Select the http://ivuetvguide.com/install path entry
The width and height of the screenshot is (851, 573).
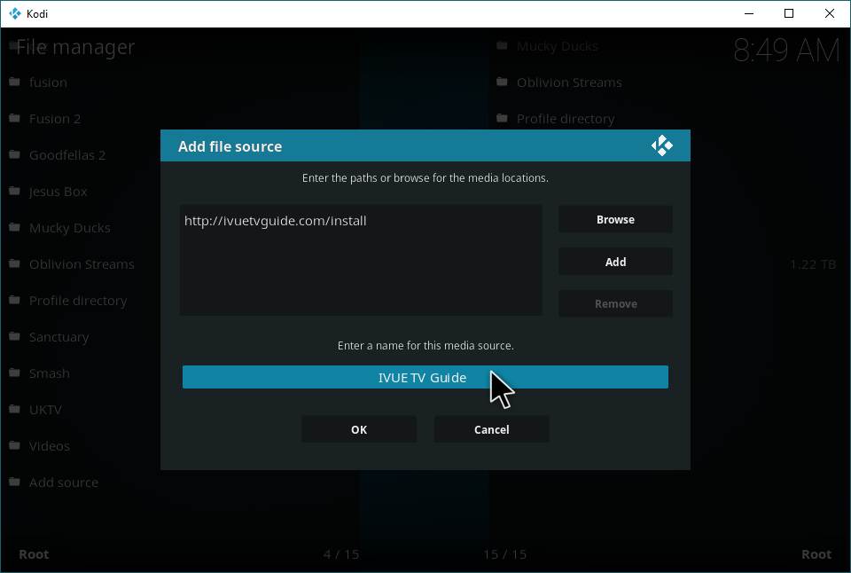[x=275, y=221]
